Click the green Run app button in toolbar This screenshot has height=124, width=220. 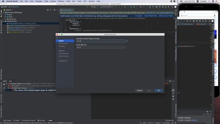point(116,7)
